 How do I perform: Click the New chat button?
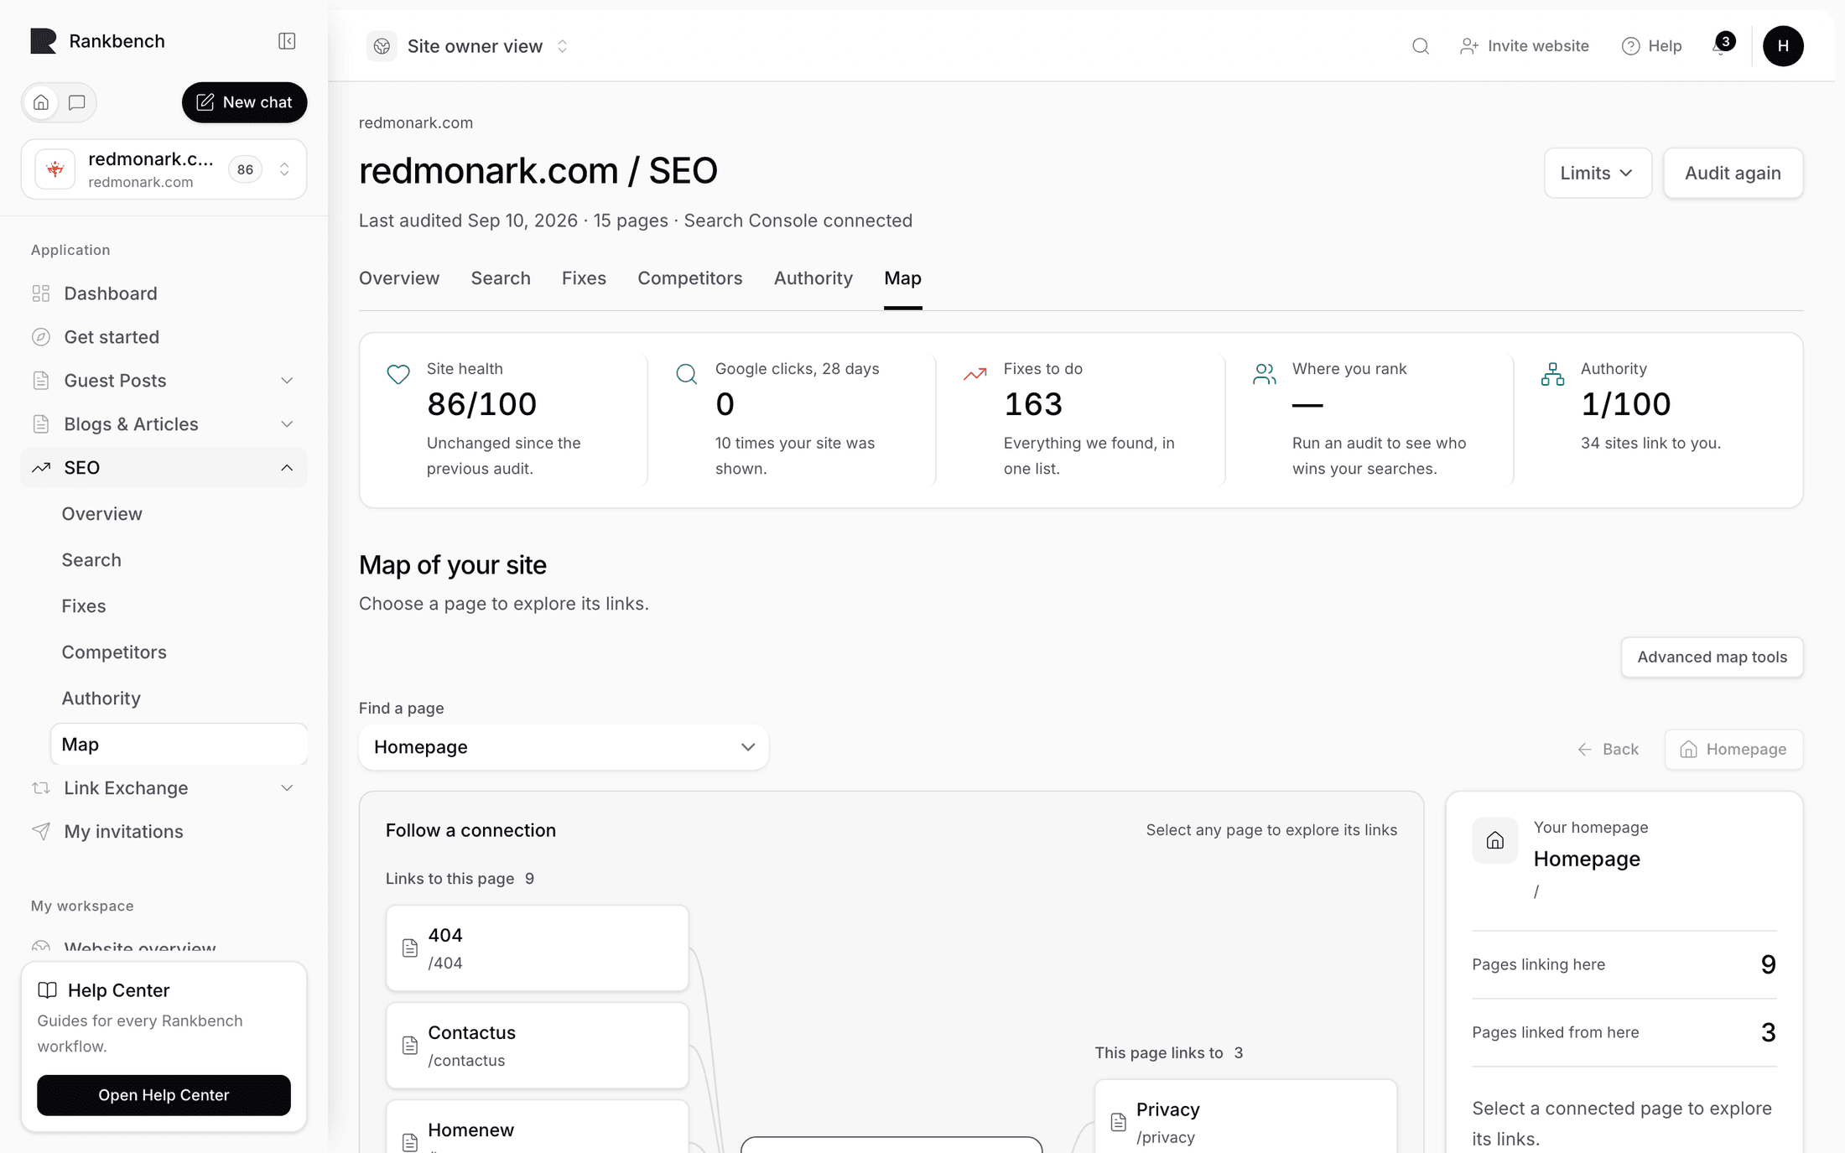(x=244, y=102)
